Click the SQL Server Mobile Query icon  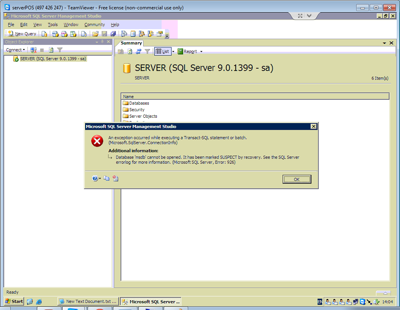(84, 33)
